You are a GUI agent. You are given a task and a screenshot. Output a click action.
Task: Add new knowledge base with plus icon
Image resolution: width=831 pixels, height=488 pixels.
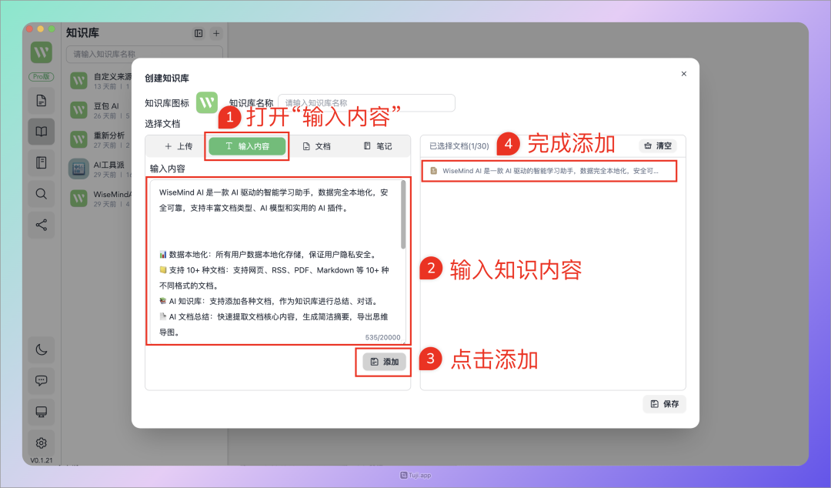tap(216, 33)
